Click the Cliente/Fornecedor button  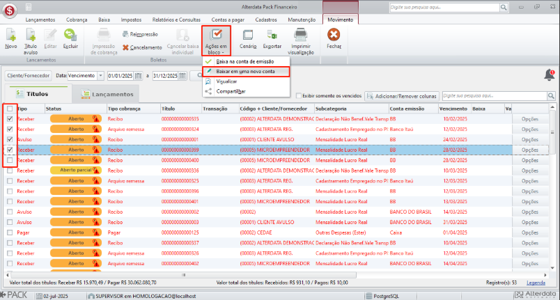point(29,76)
